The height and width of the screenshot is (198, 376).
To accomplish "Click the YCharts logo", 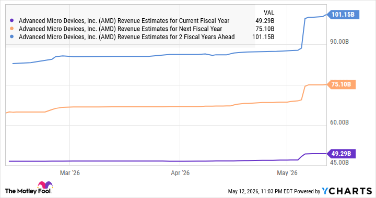I will click(347, 191).
